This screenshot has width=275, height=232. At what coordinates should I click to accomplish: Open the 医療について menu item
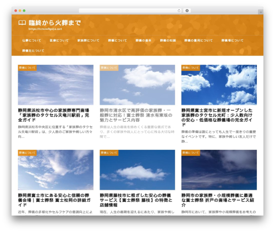[59, 41]
